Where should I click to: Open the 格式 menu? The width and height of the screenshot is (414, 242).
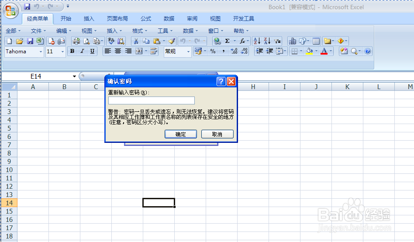click(140, 31)
